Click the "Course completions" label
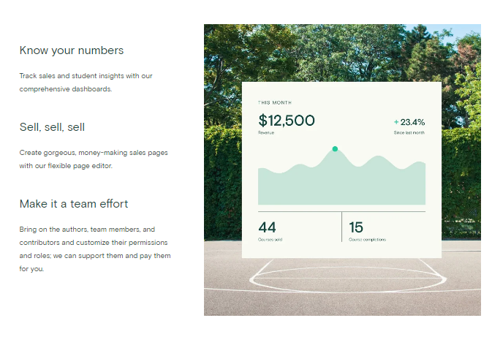Screen dimensions: 492x337 [368, 240]
